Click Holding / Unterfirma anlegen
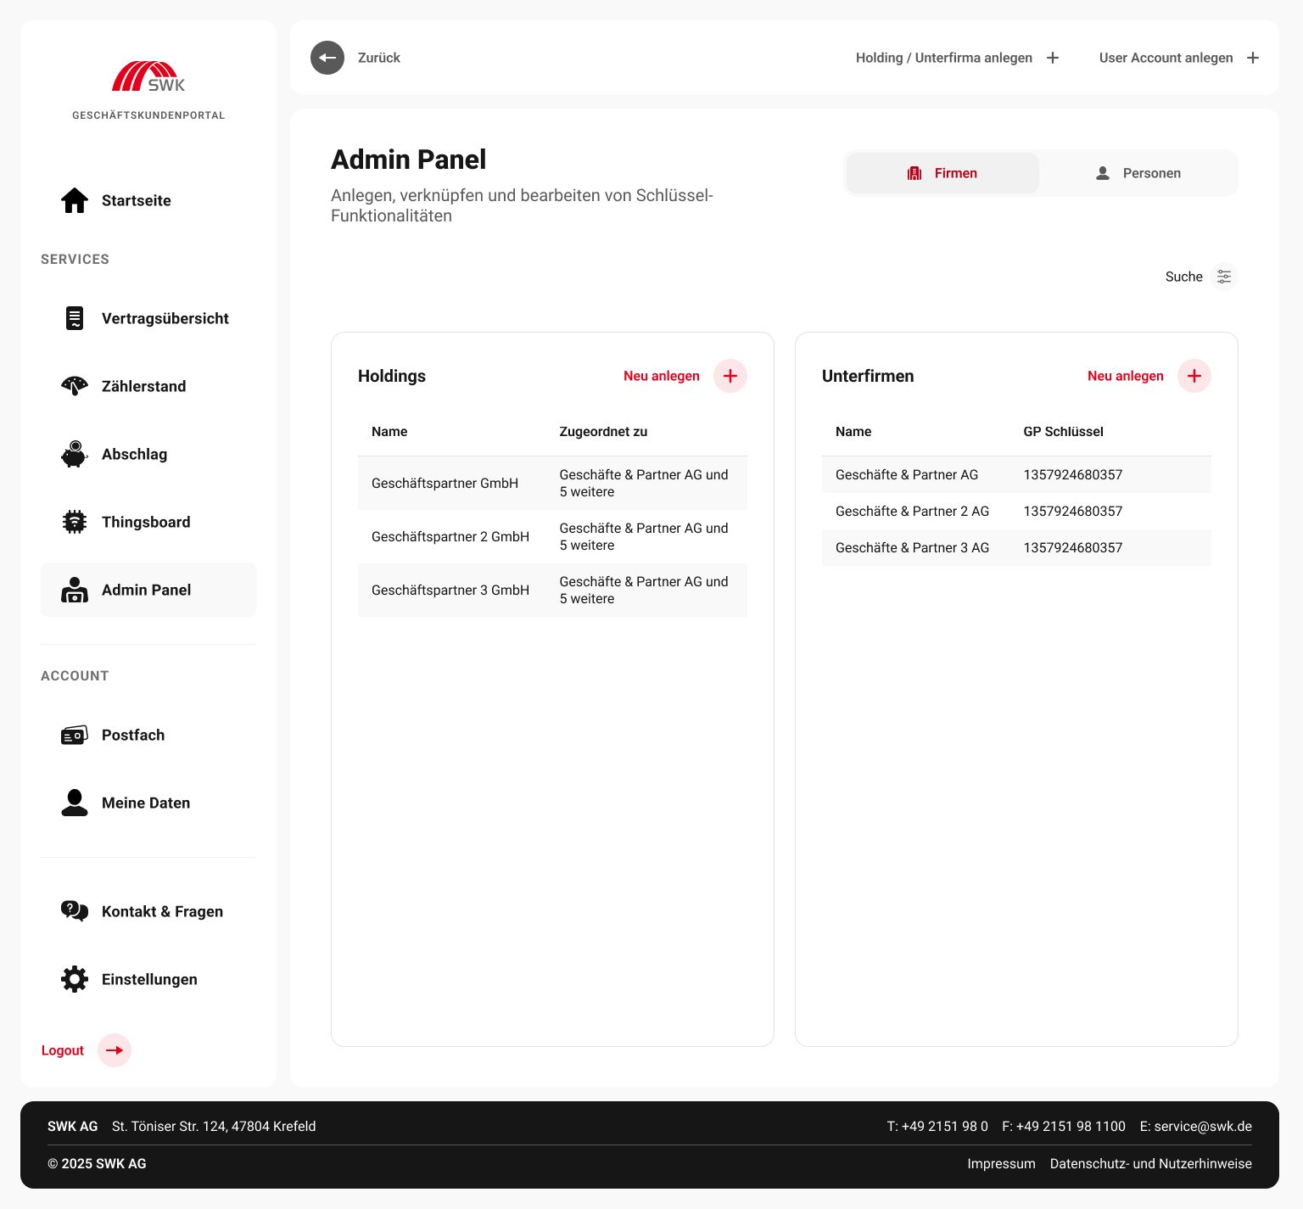This screenshot has width=1303, height=1209. 944,58
